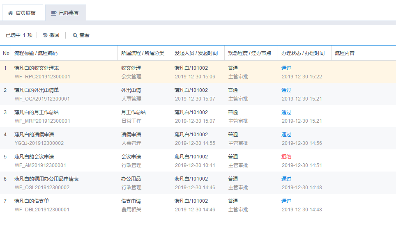Click the 紧急程度 / 经办节点 column header

pyautogui.click(x=249, y=53)
